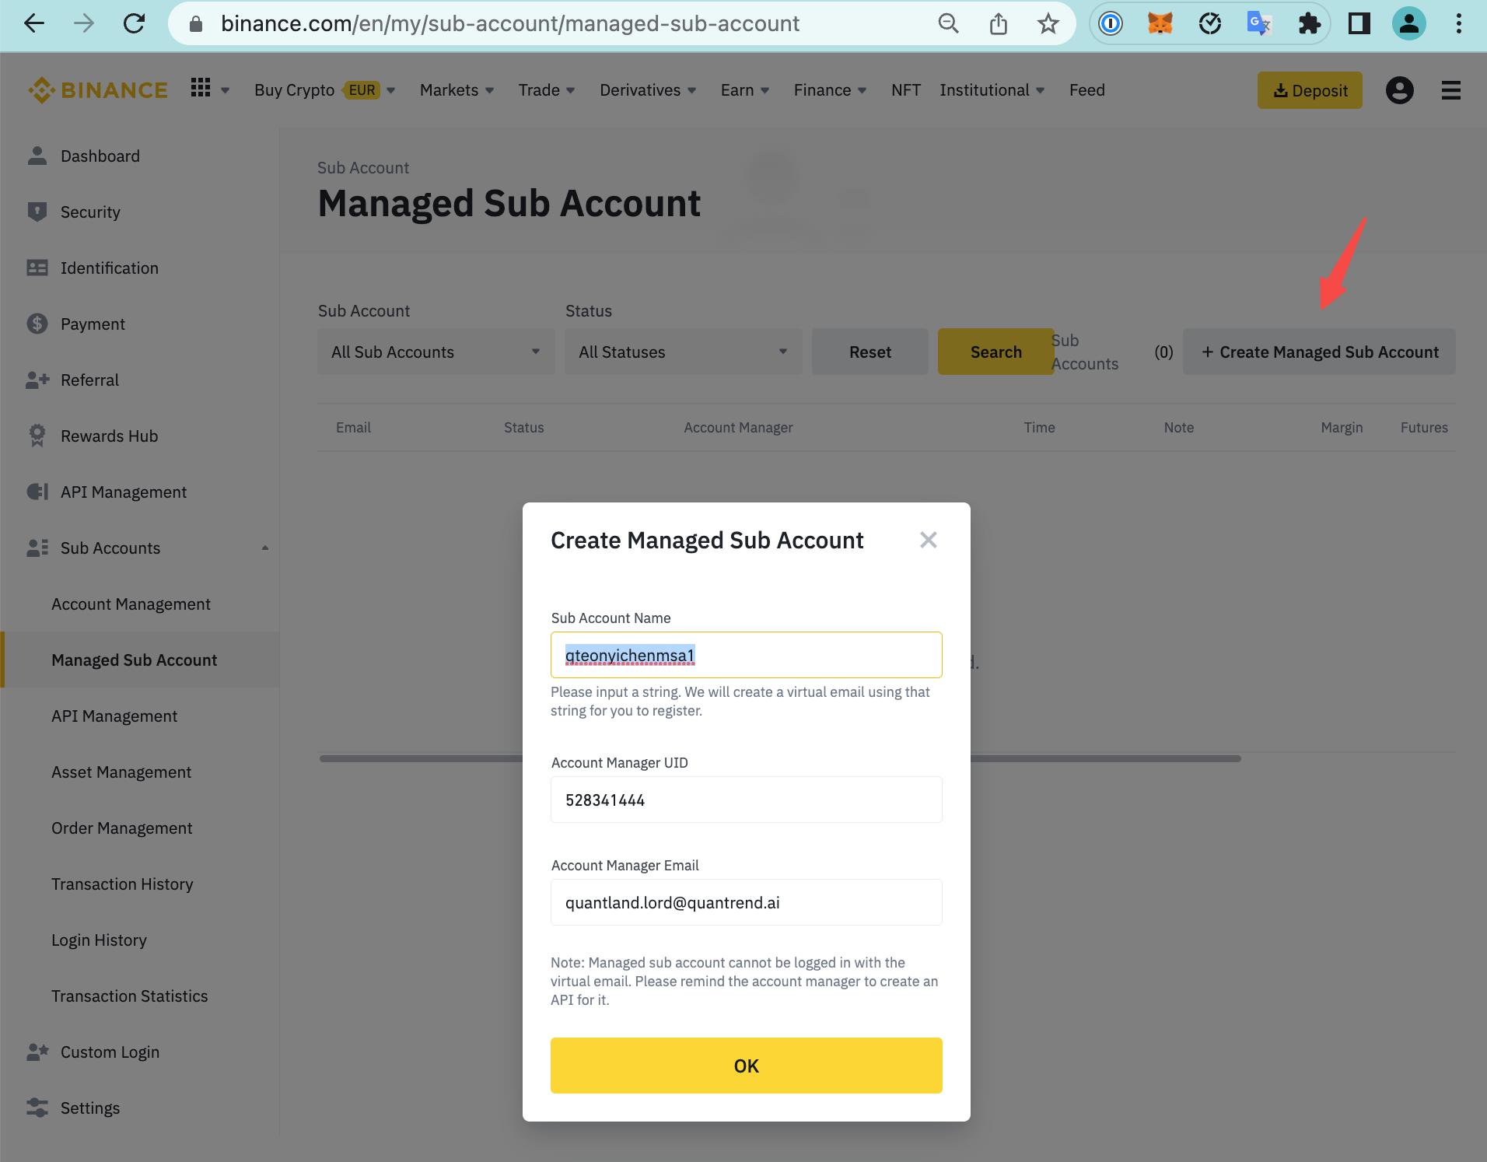
Task: Confirm with the yellow OK button
Action: (x=746, y=1066)
